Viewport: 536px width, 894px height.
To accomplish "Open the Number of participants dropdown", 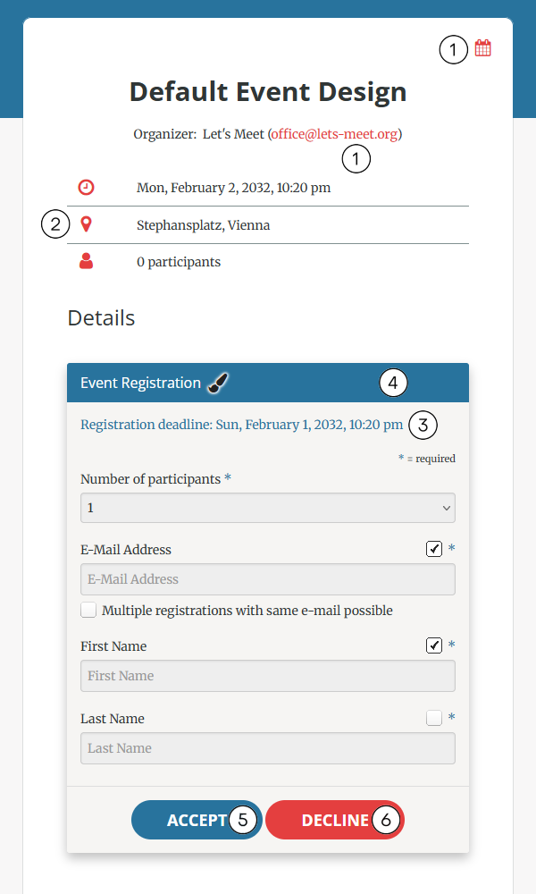I will pyautogui.click(x=268, y=508).
